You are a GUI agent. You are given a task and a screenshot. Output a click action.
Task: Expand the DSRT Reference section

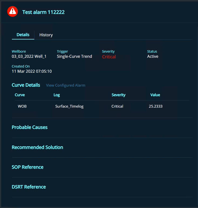pos(29,187)
